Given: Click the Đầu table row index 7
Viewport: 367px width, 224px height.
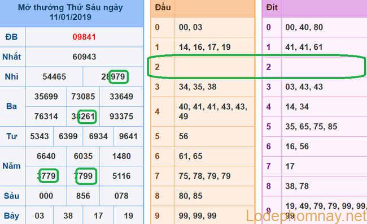Looking at the screenshot, I should point(158,176).
